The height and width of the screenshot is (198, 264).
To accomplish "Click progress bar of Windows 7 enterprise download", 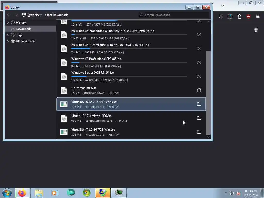I will tap(129, 48).
